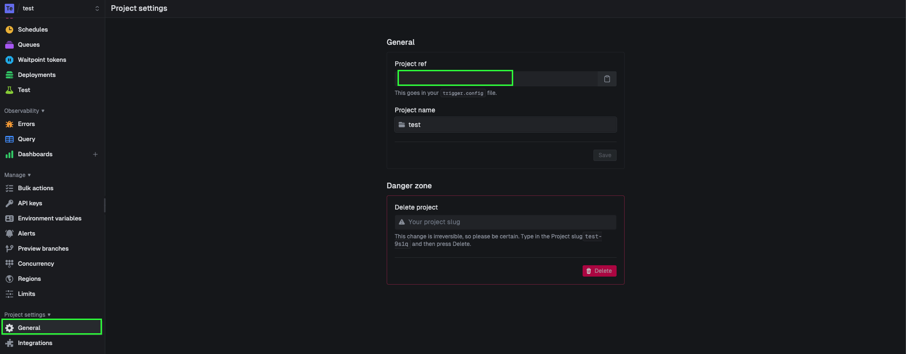The height and width of the screenshot is (354, 906).
Task: Go to Waitpoint tokens
Action: pyautogui.click(x=52, y=60)
